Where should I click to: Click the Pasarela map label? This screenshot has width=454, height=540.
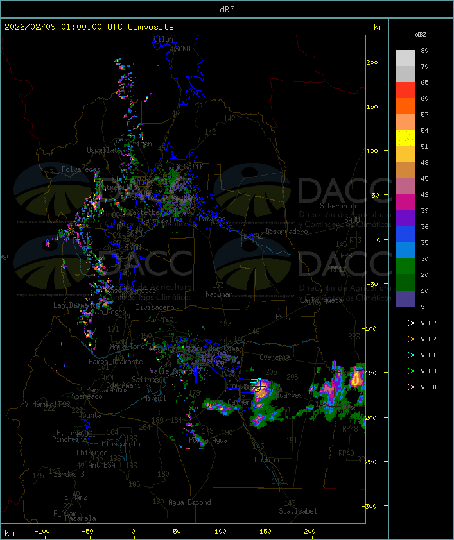point(80,518)
